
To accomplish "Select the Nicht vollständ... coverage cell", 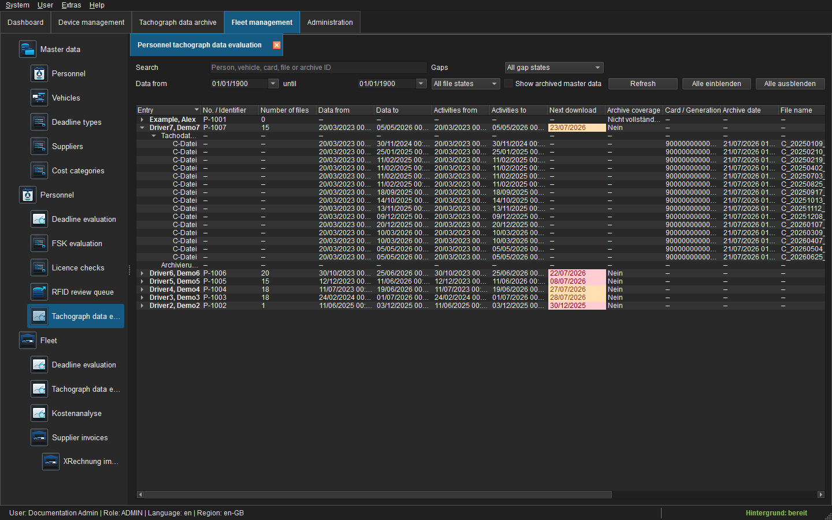I will click(x=634, y=120).
